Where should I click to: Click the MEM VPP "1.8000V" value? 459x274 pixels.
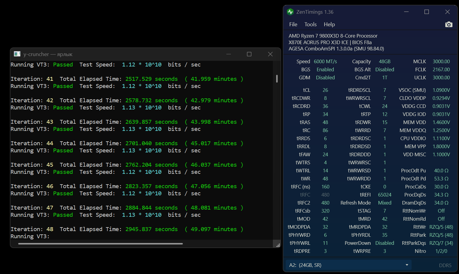coord(441,146)
